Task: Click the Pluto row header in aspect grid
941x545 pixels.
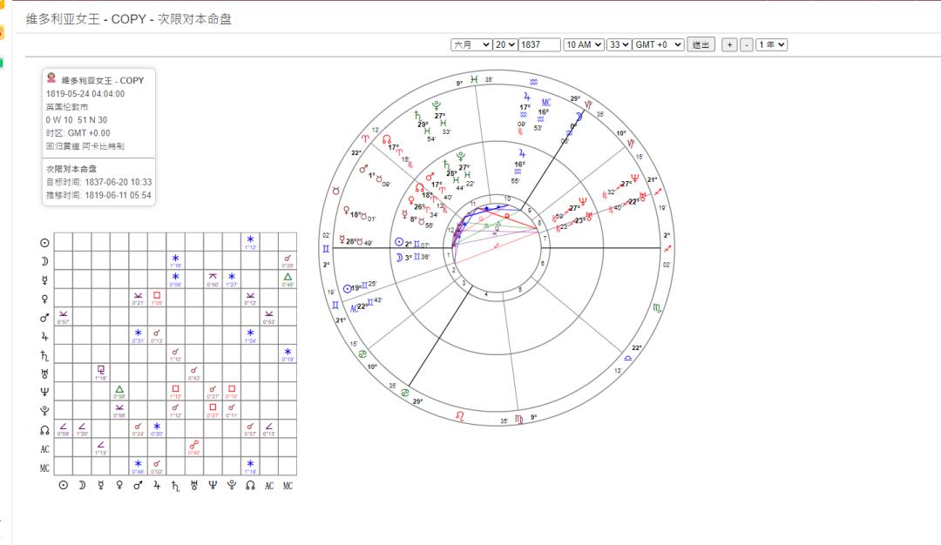Action: pos(44,411)
